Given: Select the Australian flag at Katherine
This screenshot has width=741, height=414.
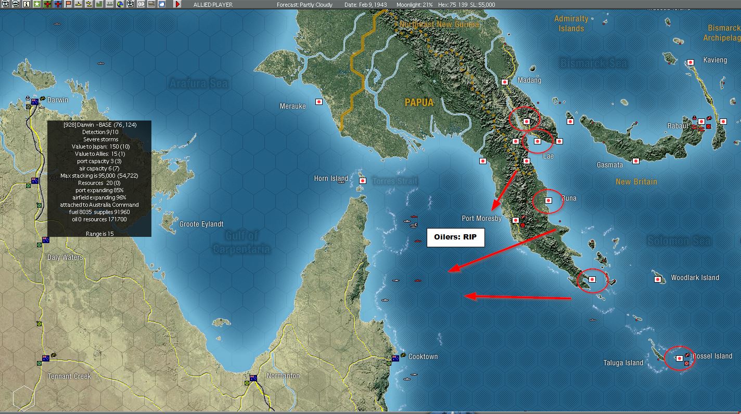Looking at the screenshot, I should (x=35, y=181).
